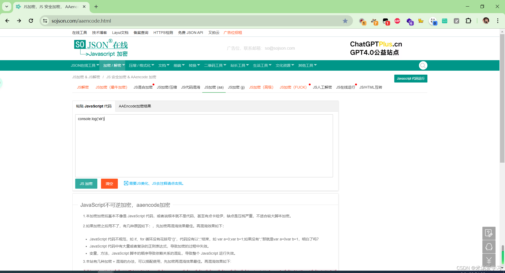Expand the JSON在线工具 dropdown
Image resolution: width=505 pixels, height=273 pixels.
click(x=85, y=65)
